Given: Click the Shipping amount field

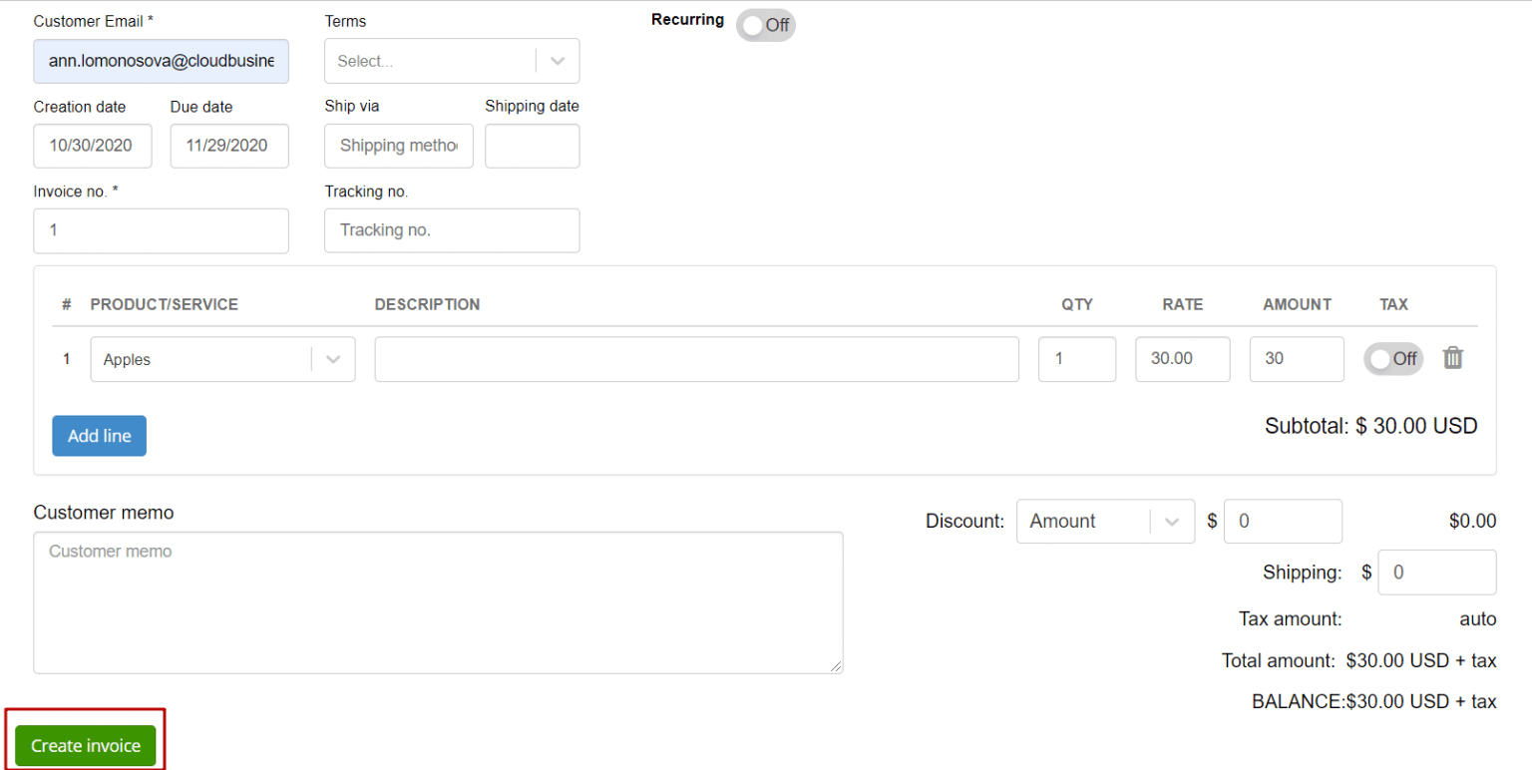Looking at the screenshot, I should tap(1436, 572).
